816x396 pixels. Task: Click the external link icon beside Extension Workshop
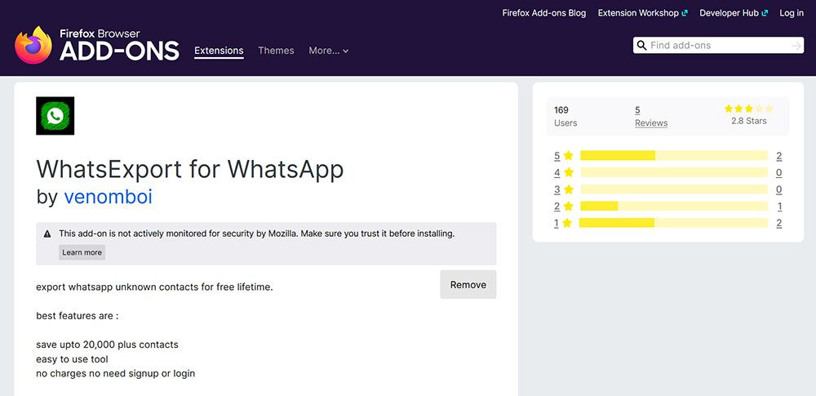pos(685,13)
